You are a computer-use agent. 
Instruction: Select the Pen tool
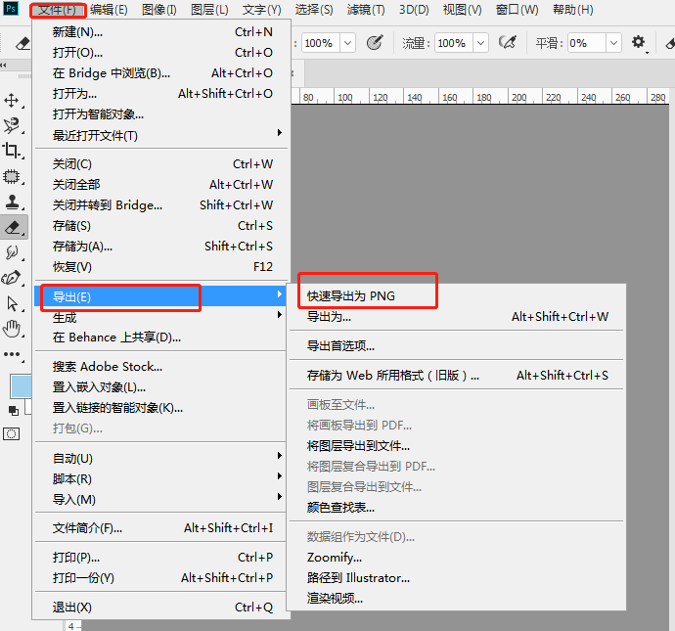click(12, 278)
